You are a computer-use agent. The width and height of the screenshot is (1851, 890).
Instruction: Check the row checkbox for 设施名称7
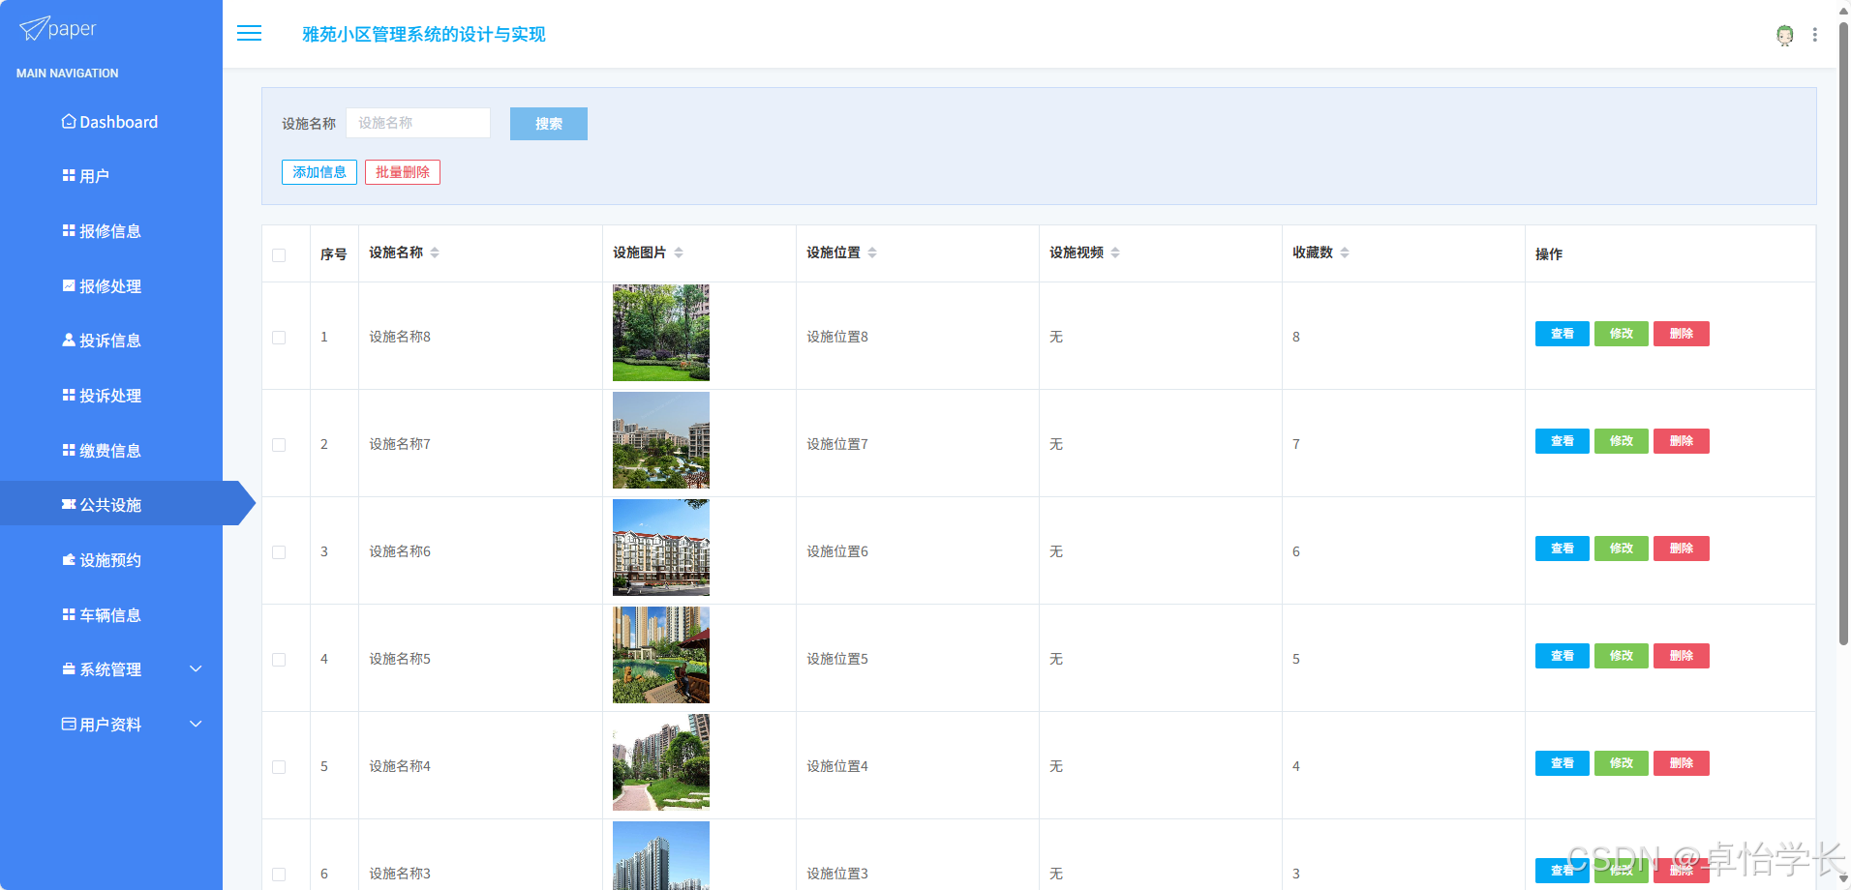coord(279,445)
